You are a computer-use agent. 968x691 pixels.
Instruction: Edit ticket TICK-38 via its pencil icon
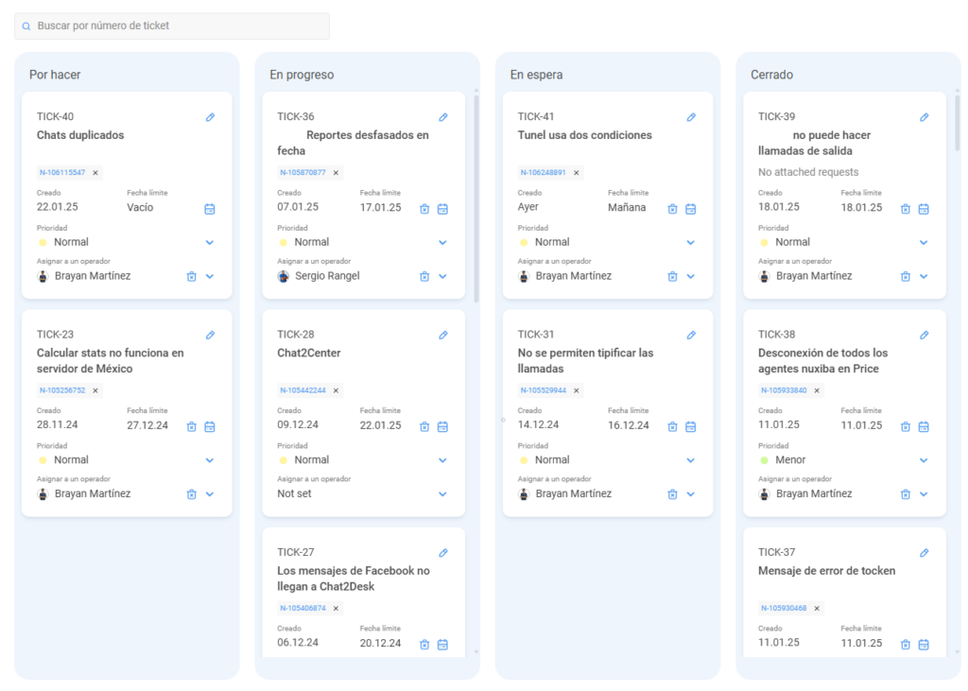click(x=925, y=335)
